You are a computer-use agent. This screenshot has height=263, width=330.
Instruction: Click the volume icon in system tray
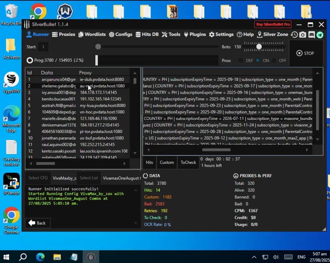click(276, 257)
